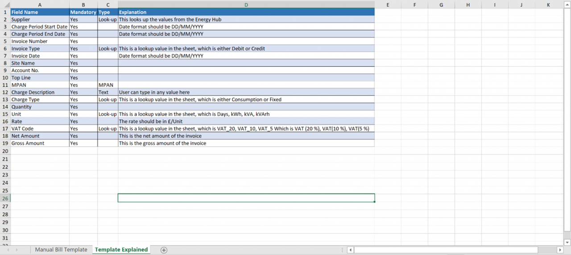Select column D header
This screenshot has height=255, width=571.
point(246,5)
